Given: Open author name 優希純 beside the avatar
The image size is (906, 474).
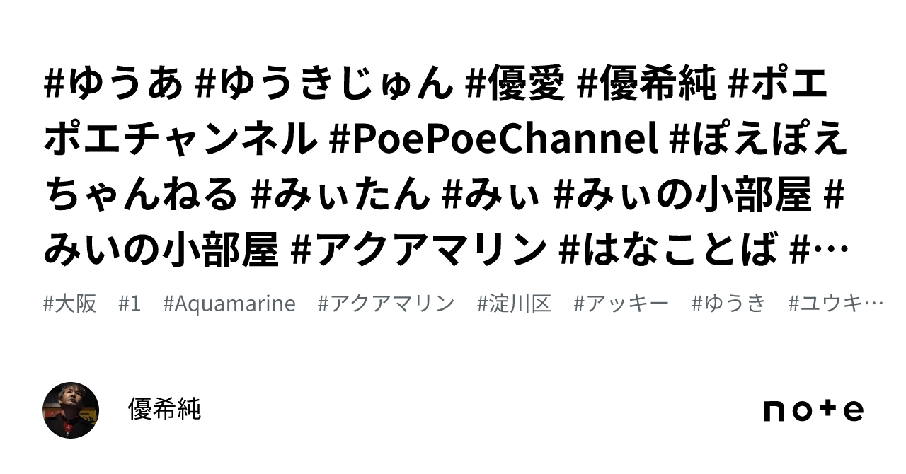Looking at the screenshot, I should pyautogui.click(x=164, y=410).
